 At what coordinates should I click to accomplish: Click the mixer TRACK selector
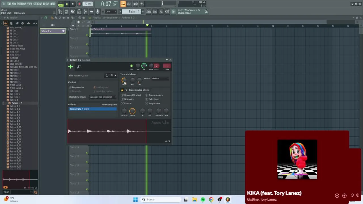coord(167,66)
